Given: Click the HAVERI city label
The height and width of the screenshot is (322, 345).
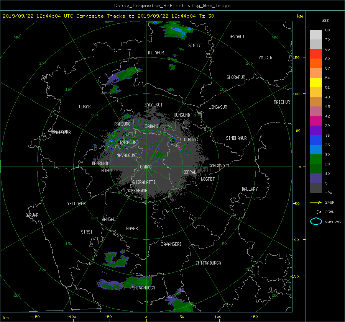Looking at the screenshot, I should tap(133, 229).
